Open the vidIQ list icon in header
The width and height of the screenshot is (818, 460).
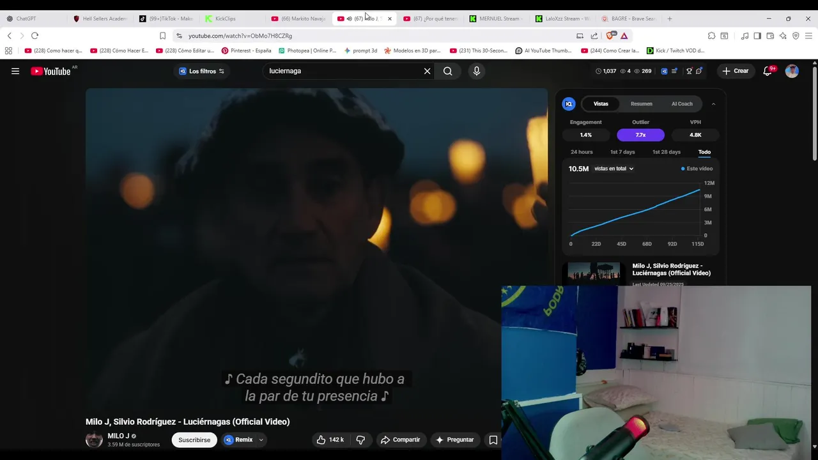click(674, 71)
